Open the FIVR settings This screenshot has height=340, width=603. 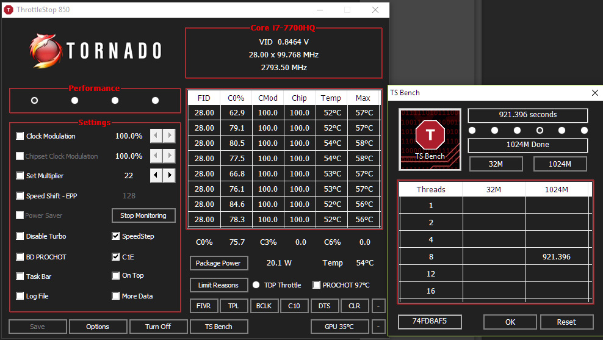point(204,306)
